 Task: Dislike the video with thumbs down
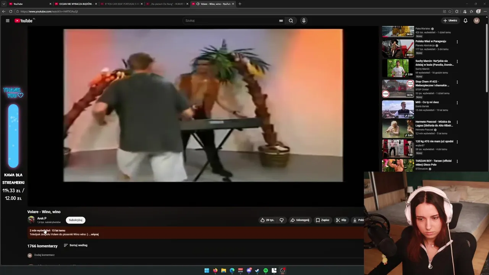pos(282,220)
